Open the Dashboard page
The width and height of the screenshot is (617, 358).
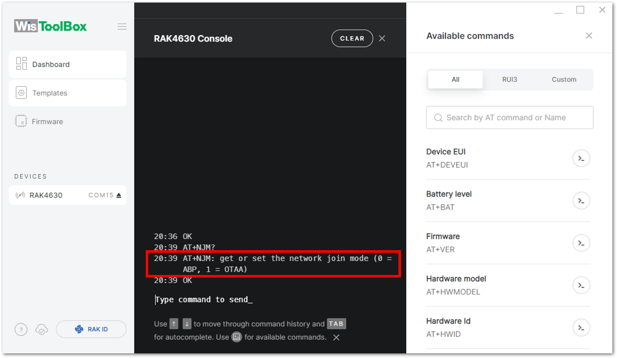pyautogui.click(x=68, y=64)
